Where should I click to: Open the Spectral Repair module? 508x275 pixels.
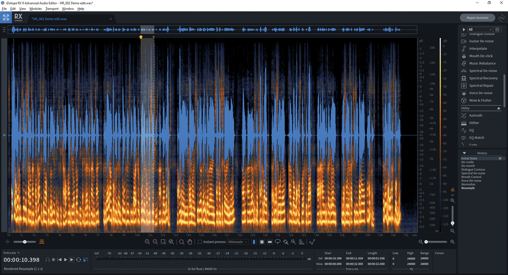tap(481, 86)
